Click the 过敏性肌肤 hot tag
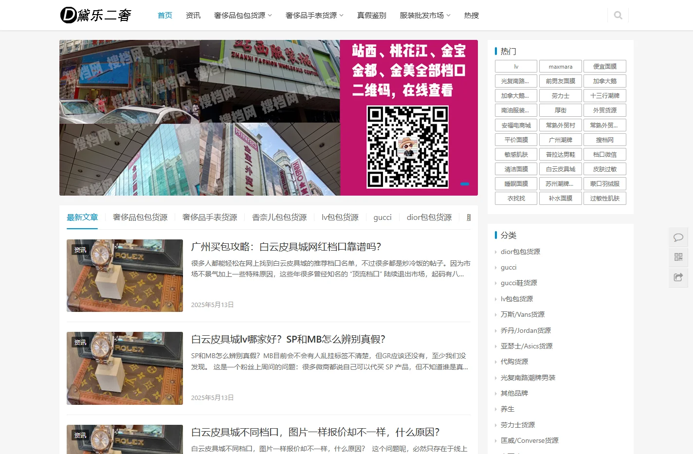Screen dimensions: 693x454 pyautogui.click(x=605, y=198)
